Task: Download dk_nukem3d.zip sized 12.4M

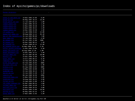Action: 9,44
